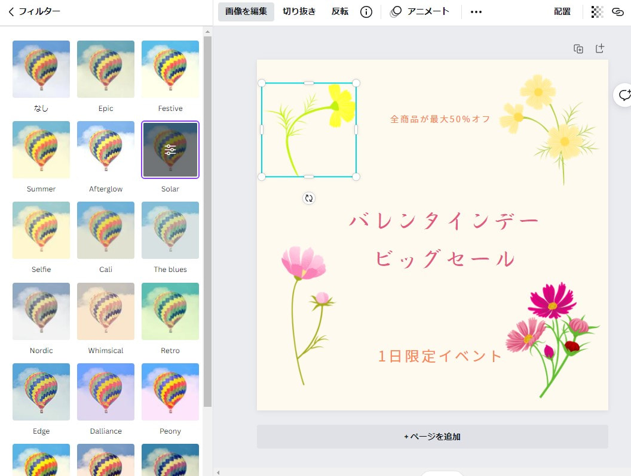Click the 反転 flip button
The image size is (631, 476).
[x=340, y=12]
